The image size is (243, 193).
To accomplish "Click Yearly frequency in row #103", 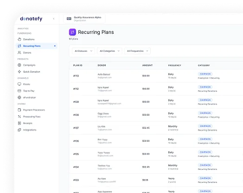I will click(x=171, y=179).
